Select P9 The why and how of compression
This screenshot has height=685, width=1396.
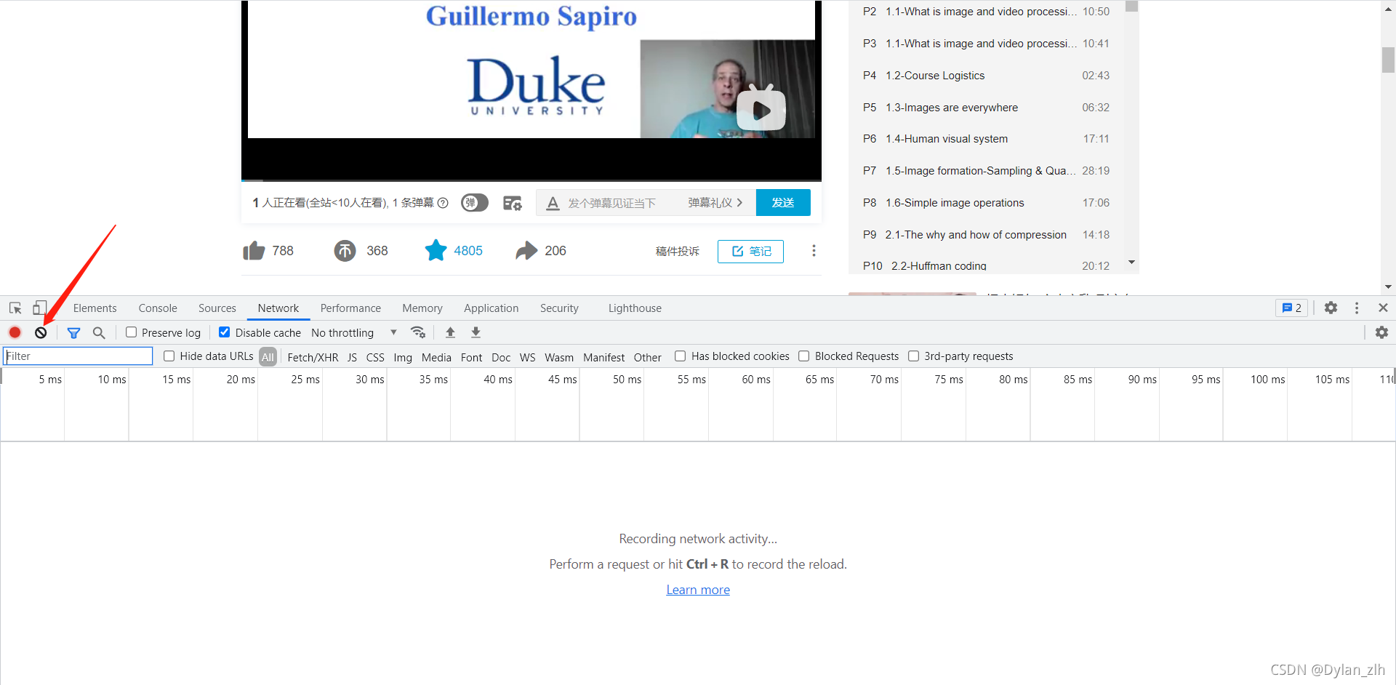(986, 235)
